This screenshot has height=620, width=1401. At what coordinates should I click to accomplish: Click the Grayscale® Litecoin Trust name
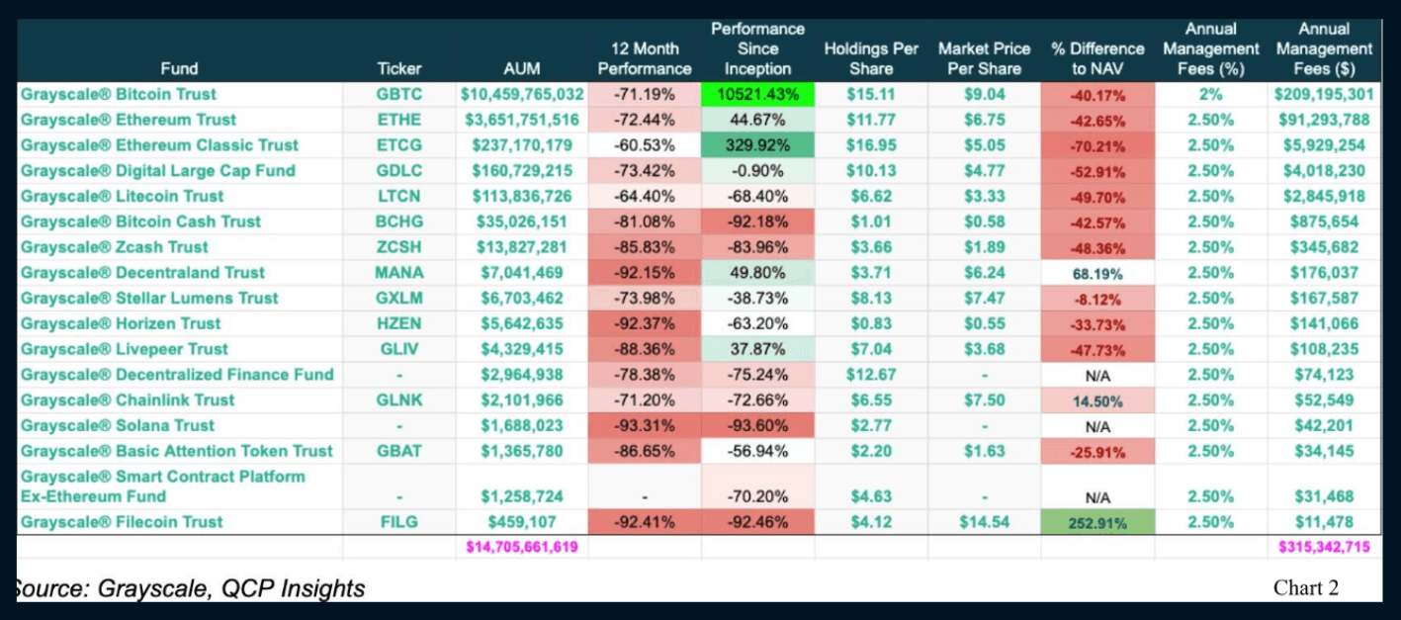point(122,197)
